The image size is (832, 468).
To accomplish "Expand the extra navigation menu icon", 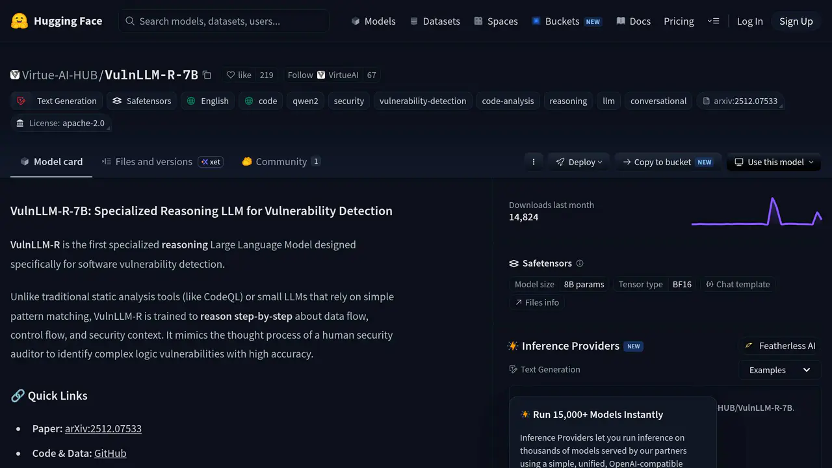I will 713,21.
